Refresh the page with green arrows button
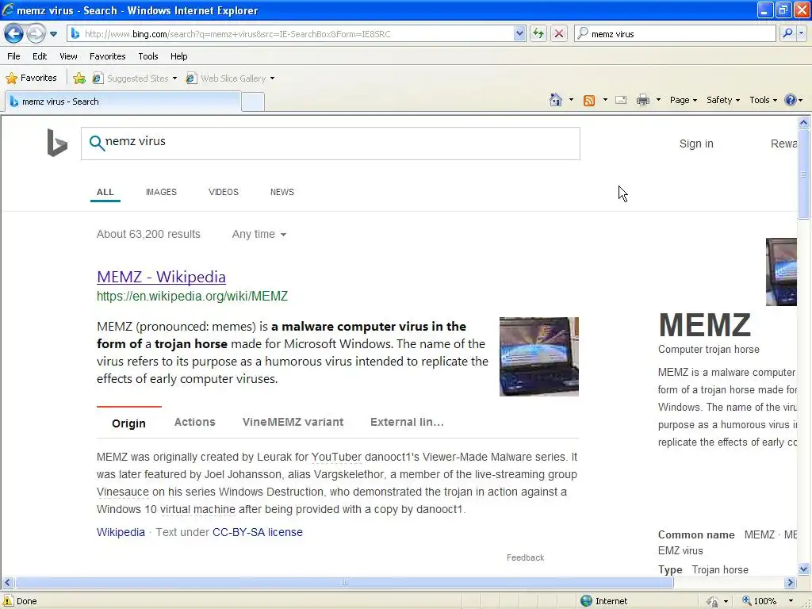 coord(538,34)
